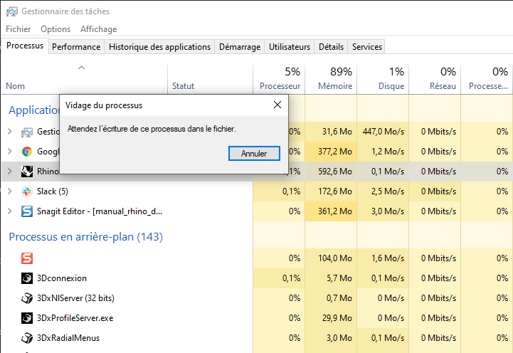Click the Task Manager title bar icon
The image size is (513, 353).
click(x=12, y=11)
